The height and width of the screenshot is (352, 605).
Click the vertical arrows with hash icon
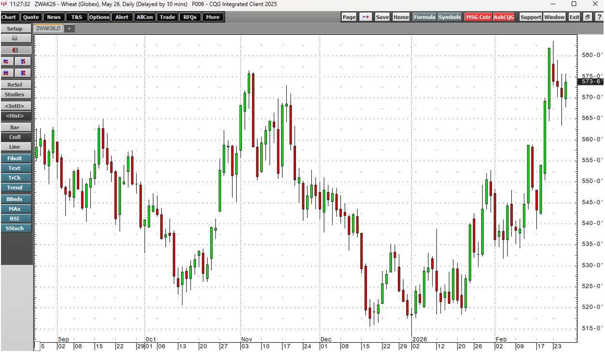point(23,73)
